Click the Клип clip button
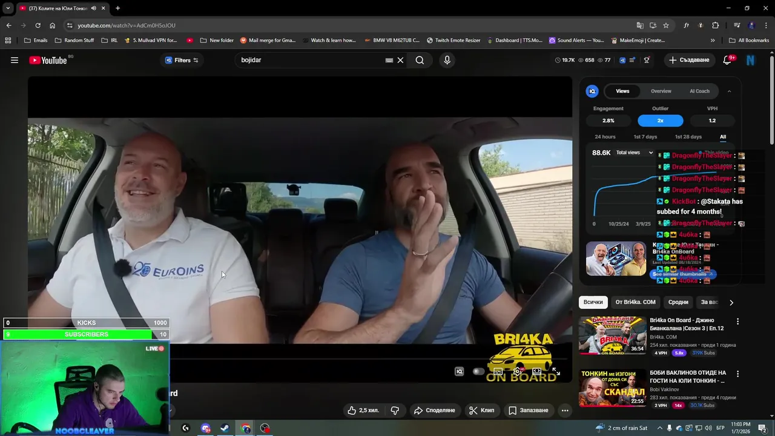 click(x=481, y=410)
